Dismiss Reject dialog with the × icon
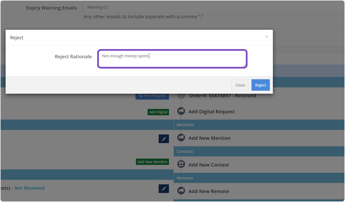Image resolution: width=345 pixels, height=202 pixels. [x=267, y=37]
